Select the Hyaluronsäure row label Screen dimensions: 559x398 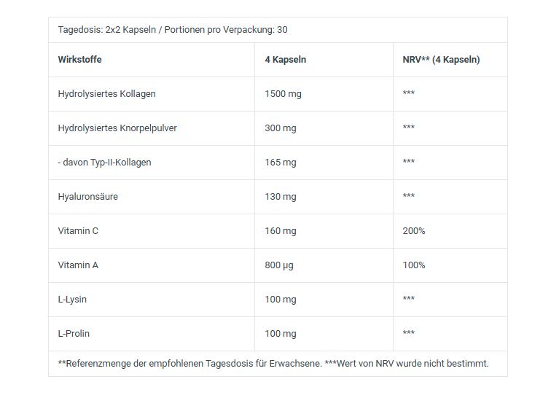(87, 197)
